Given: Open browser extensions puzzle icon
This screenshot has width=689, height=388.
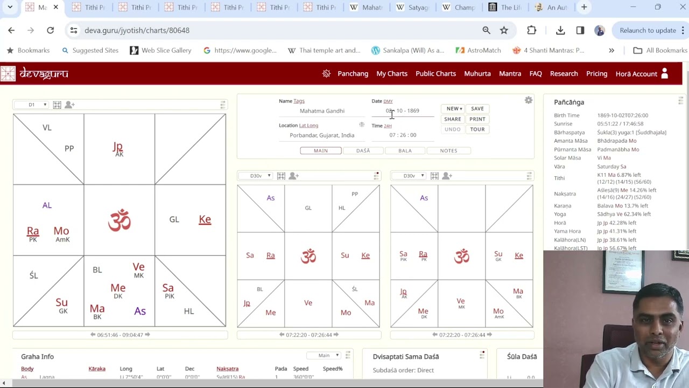Looking at the screenshot, I should coord(531,30).
